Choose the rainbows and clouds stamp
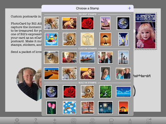 pos(70,108)
